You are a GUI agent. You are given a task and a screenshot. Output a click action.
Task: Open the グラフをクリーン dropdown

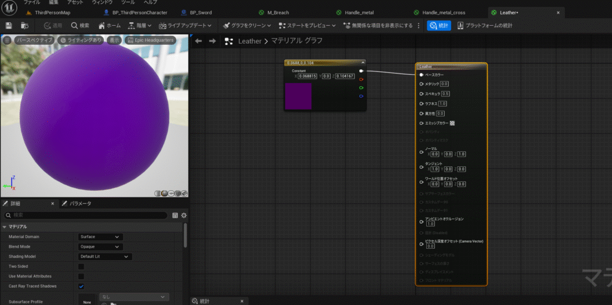(247, 26)
